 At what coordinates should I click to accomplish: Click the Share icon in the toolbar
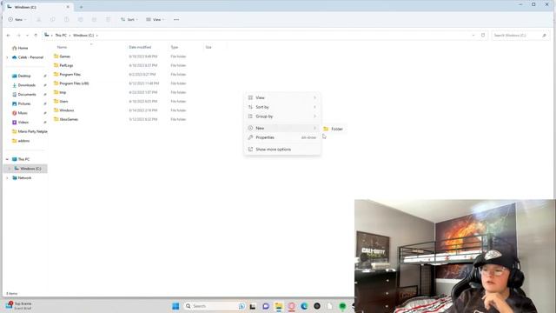(x=95, y=19)
